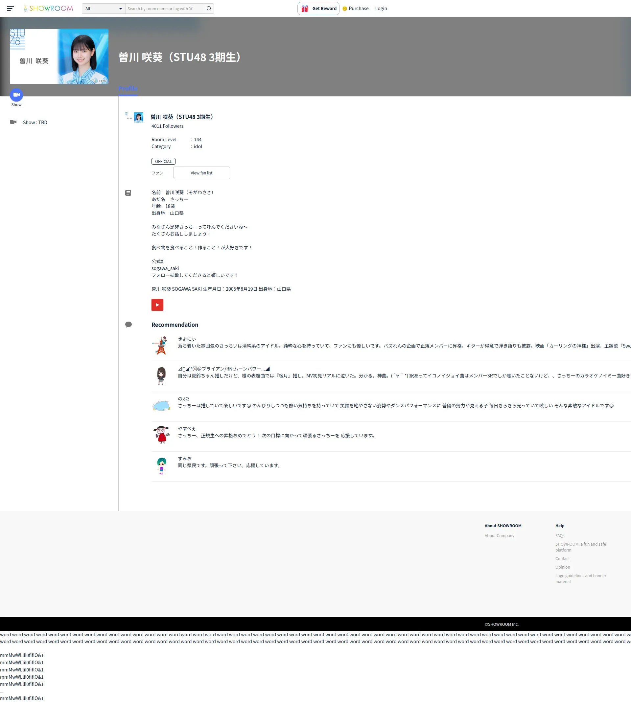Click the Purchase coin icon
631x702 pixels.
[345, 9]
